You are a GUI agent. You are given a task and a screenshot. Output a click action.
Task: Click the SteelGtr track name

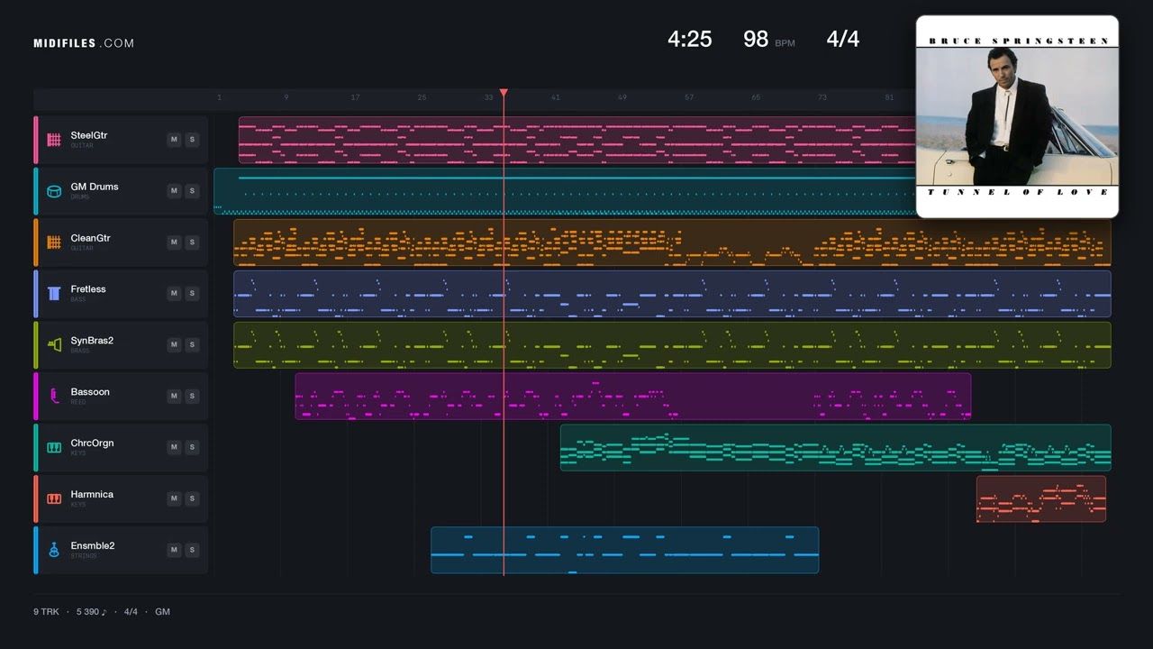pos(89,135)
